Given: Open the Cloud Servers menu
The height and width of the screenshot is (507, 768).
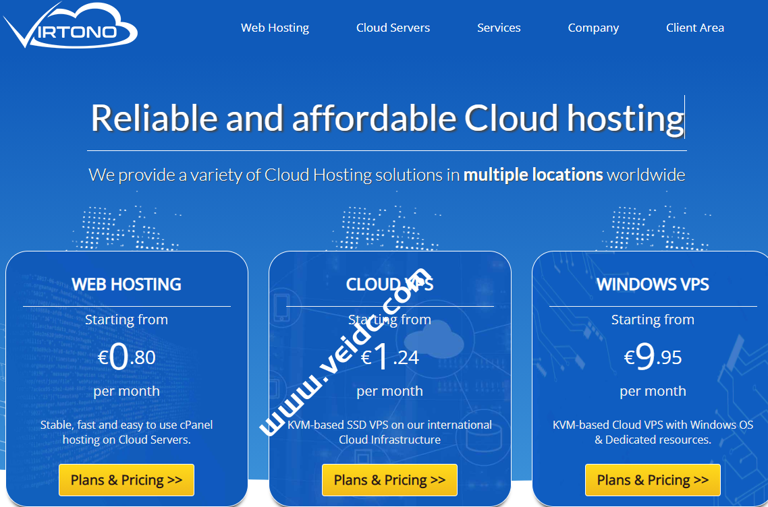Looking at the screenshot, I should click(x=393, y=28).
